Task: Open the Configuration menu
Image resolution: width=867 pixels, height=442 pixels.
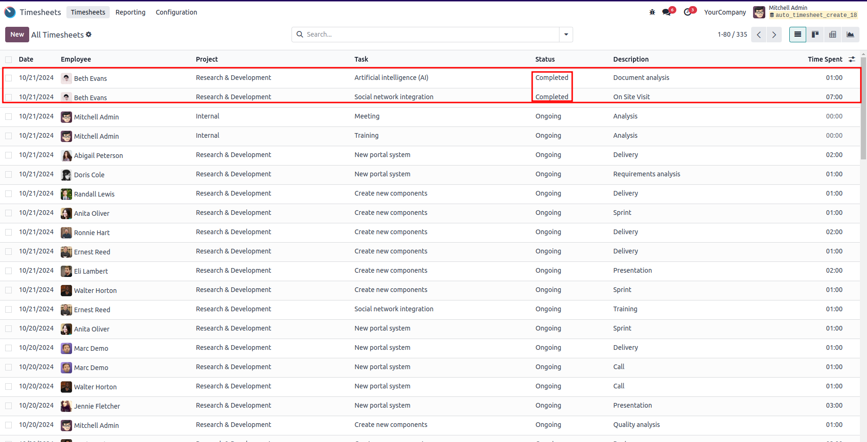Action: pos(177,12)
